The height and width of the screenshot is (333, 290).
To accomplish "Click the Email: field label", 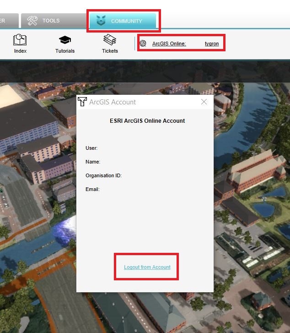I will pyautogui.click(x=92, y=189).
